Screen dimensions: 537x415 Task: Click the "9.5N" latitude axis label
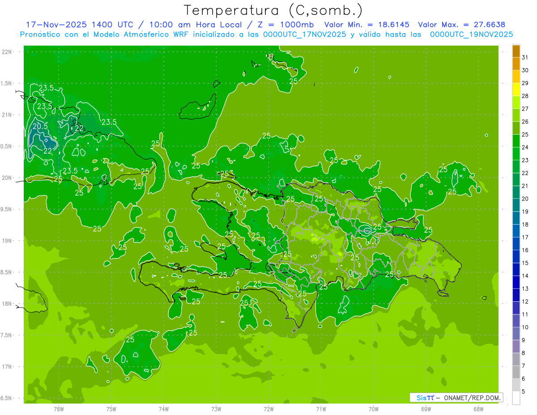7,210
